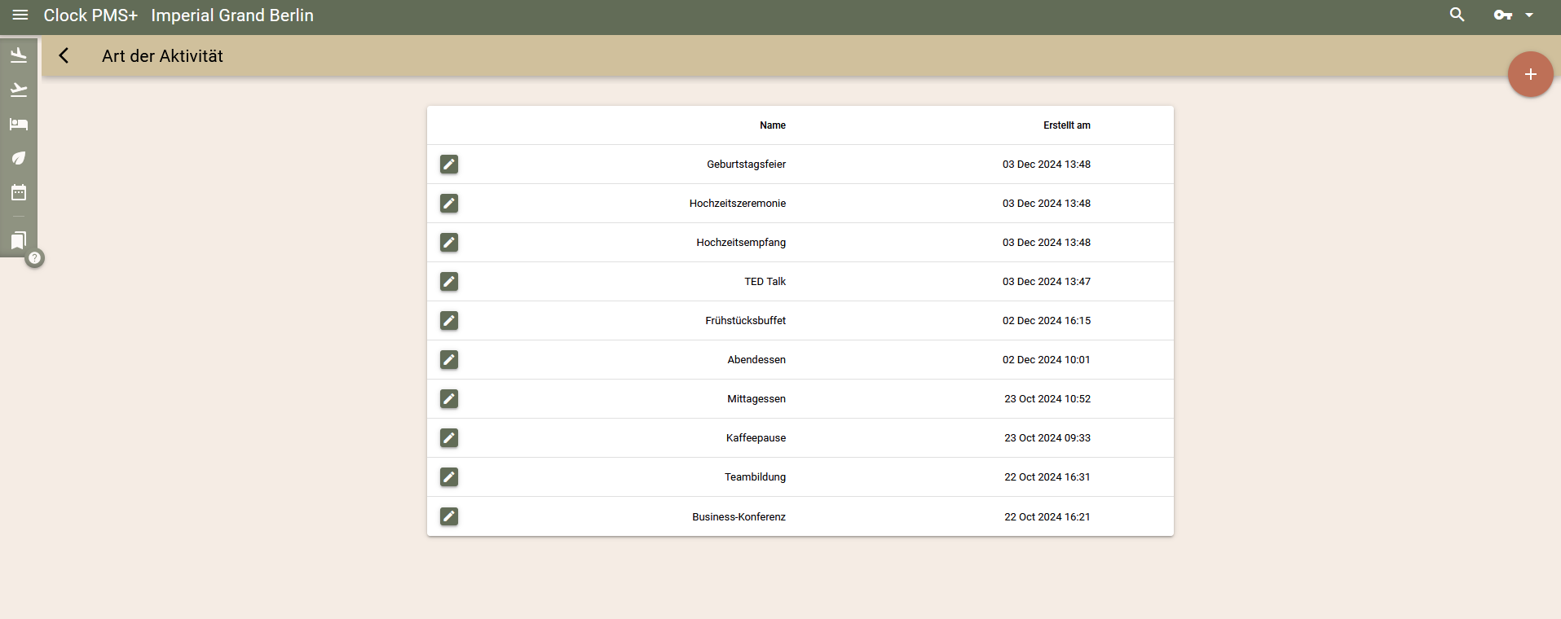Viewport: 1561px width, 619px height.
Task: Edit the Hochzeitszeremonie activity type
Action: pyautogui.click(x=449, y=204)
